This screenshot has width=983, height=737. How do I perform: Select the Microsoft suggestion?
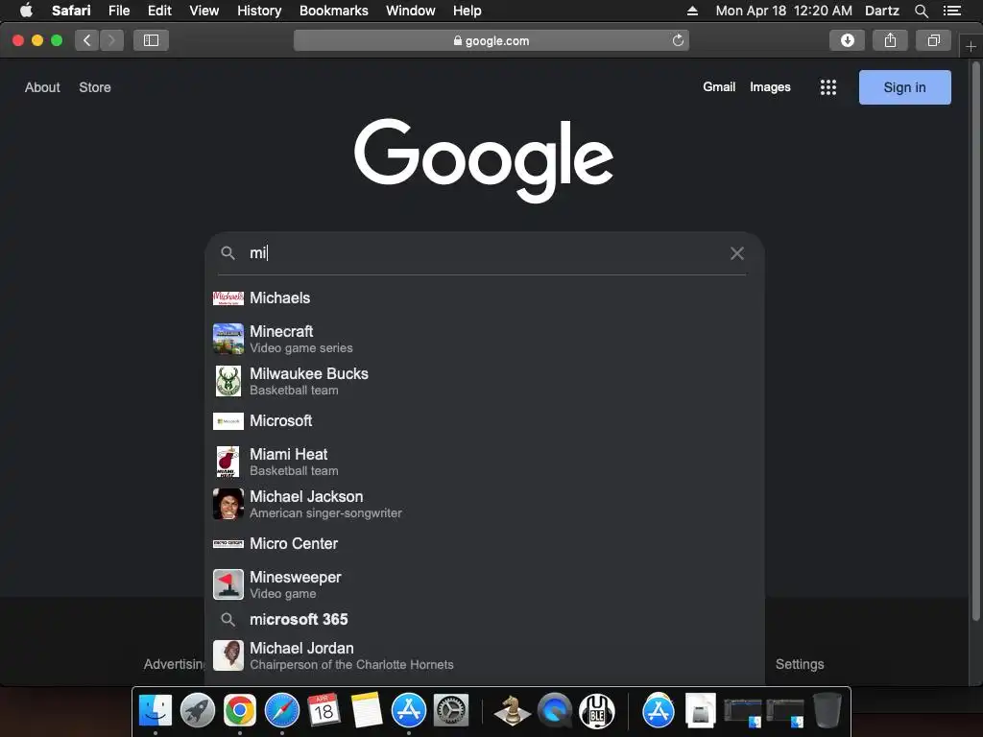485,420
